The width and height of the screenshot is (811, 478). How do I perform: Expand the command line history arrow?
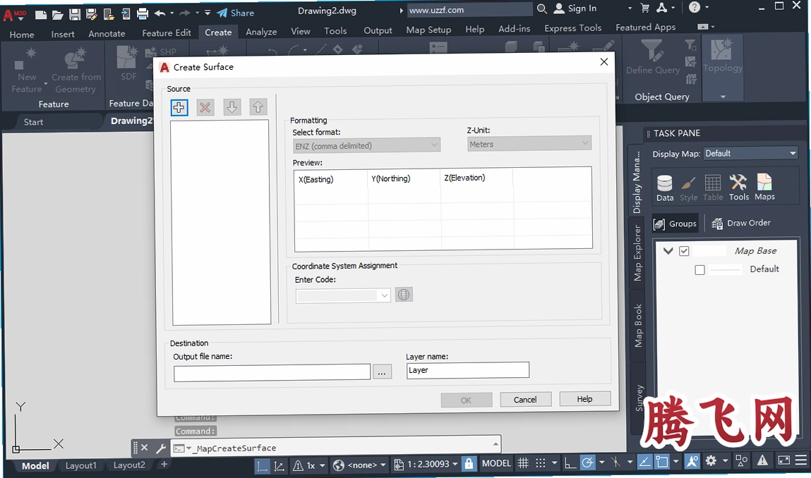(495, 444)
